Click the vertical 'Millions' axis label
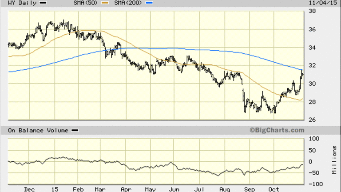This screenshot has width=341, height=192. 334,160
